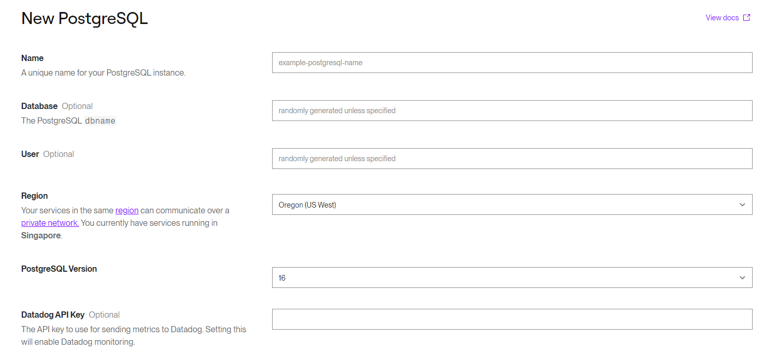Open the PostgreSQL Version dropdown showing 16
Screen dimensions: 773x362
(x=501, y=277)
